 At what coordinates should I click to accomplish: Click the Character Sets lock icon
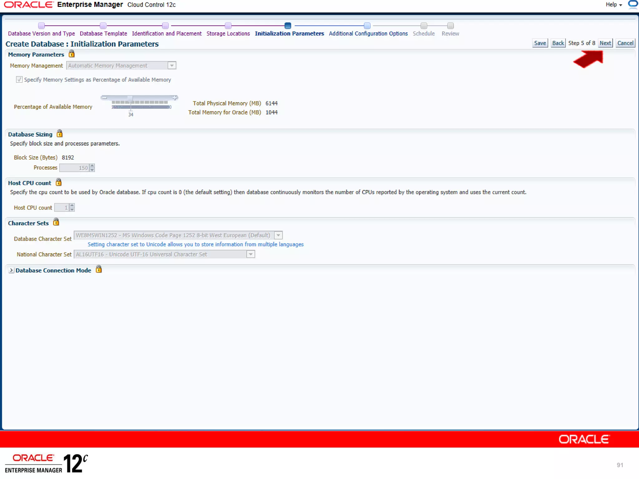(x=56, y=222)
